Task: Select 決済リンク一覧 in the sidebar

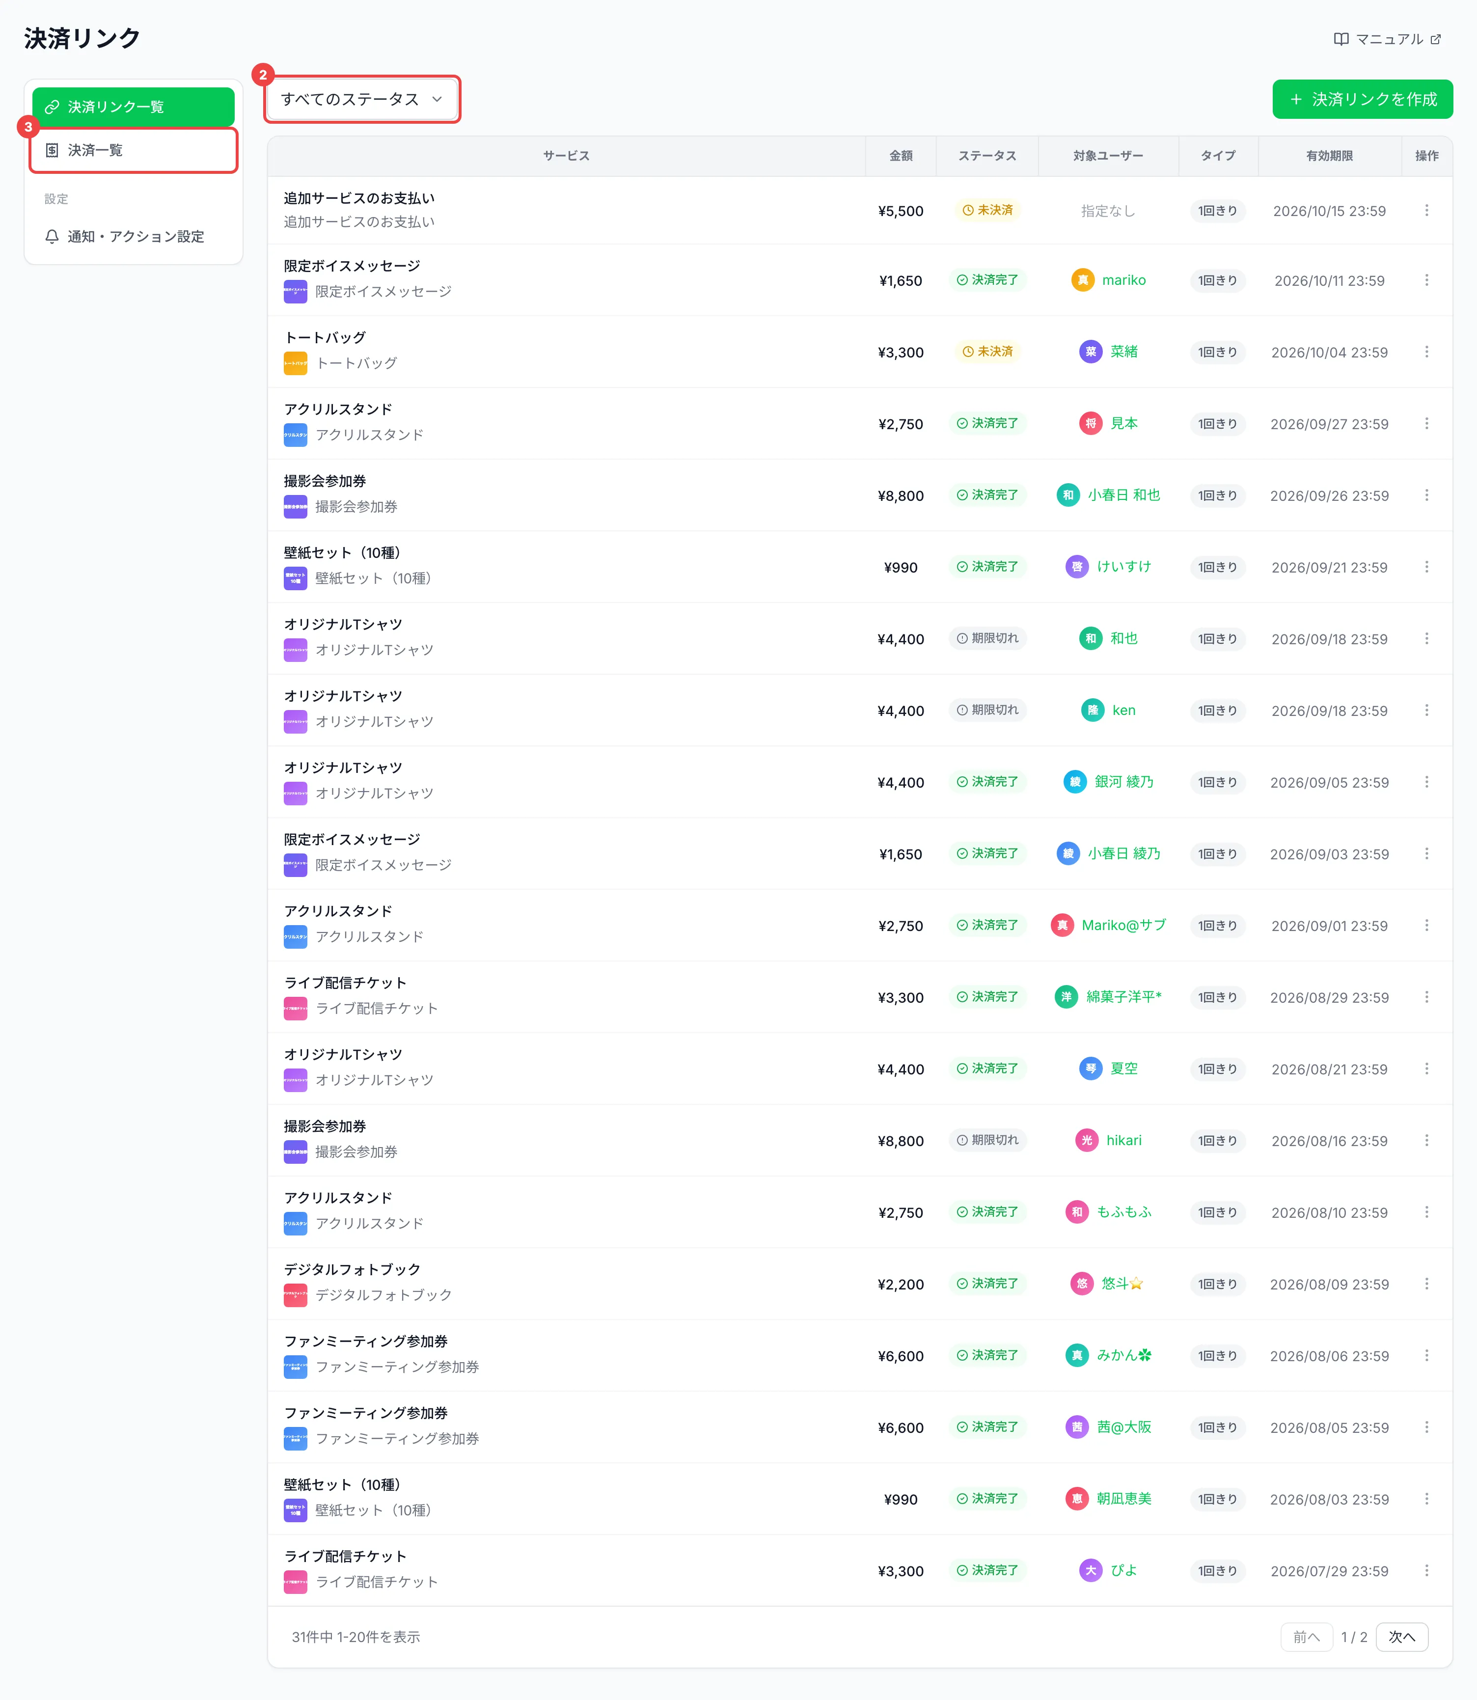Action: pyautogui.click(x=134, y=107)
